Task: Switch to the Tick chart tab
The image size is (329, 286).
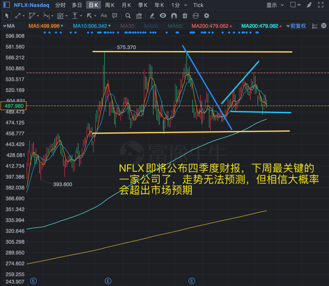Action: click(x=198, y=5)
